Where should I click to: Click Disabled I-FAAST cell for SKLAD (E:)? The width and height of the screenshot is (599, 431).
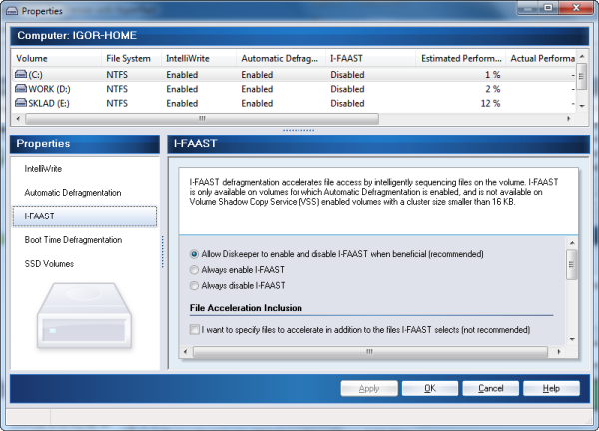click(347, 103)
